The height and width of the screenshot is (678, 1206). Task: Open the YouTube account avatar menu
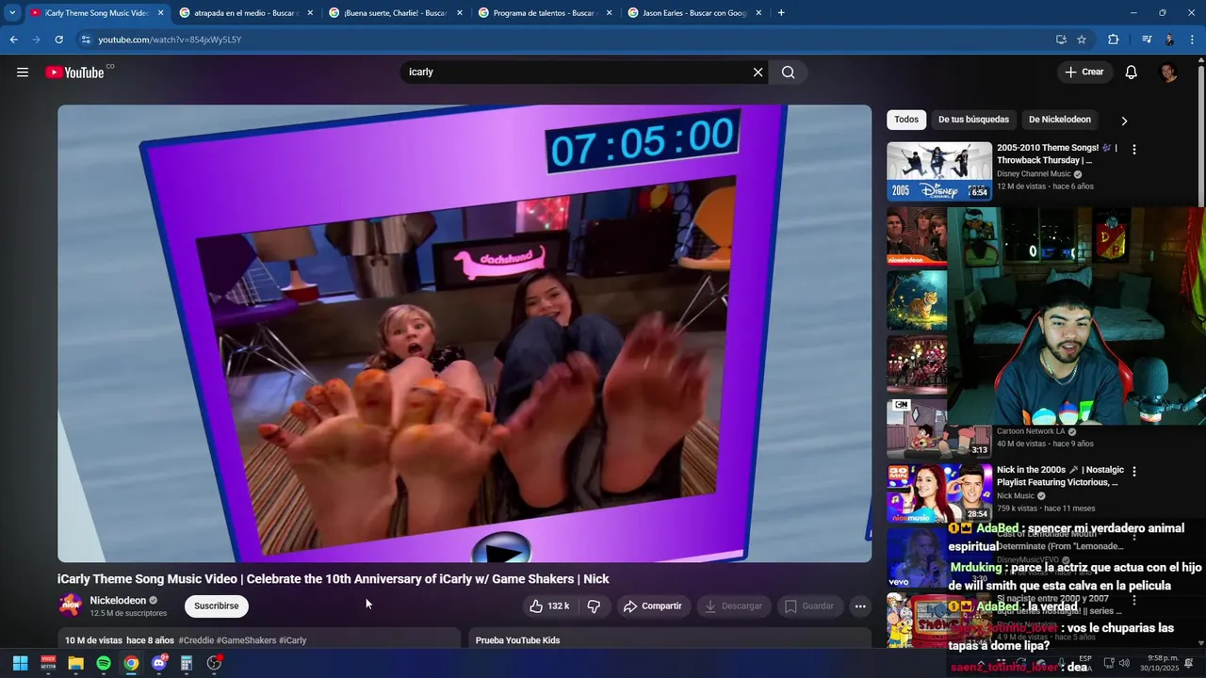click(1168, 73)
